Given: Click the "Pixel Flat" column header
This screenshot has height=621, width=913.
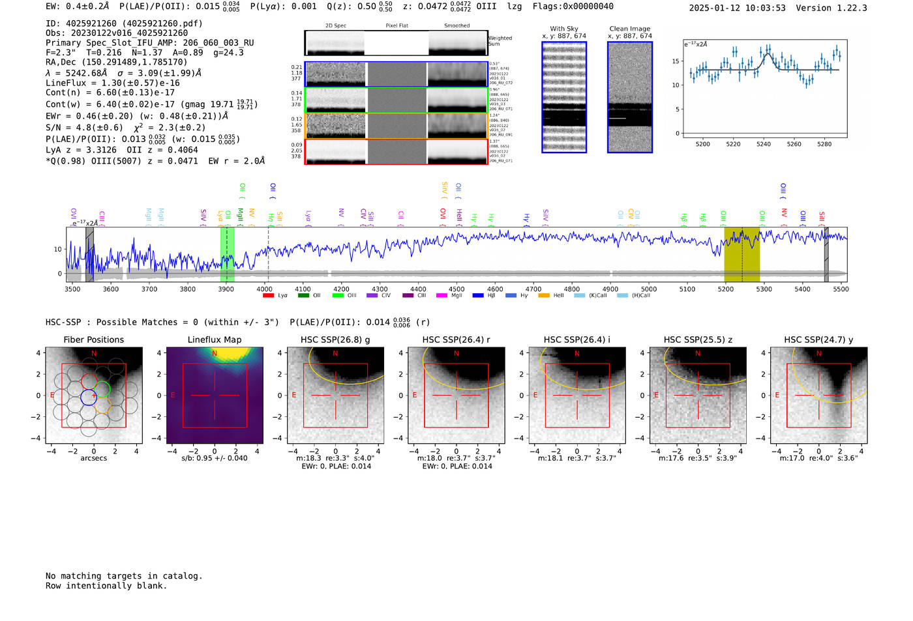Looking at the screenshot, I should click(x=397, y=26).
